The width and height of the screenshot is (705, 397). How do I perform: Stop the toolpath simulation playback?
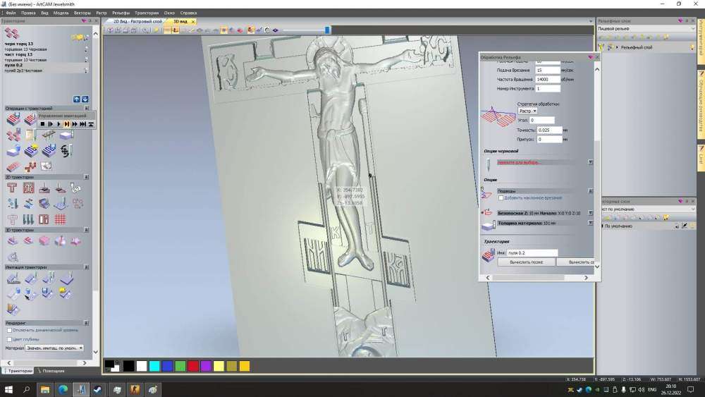(42, 124)
